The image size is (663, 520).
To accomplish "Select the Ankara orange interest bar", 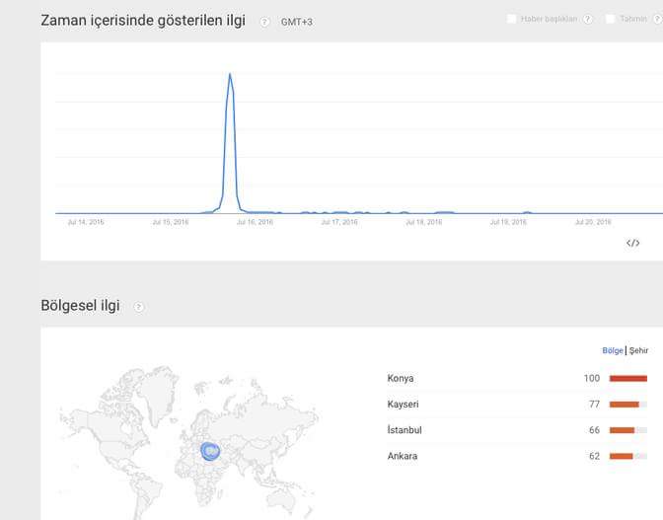I will [x=622, y=456].
